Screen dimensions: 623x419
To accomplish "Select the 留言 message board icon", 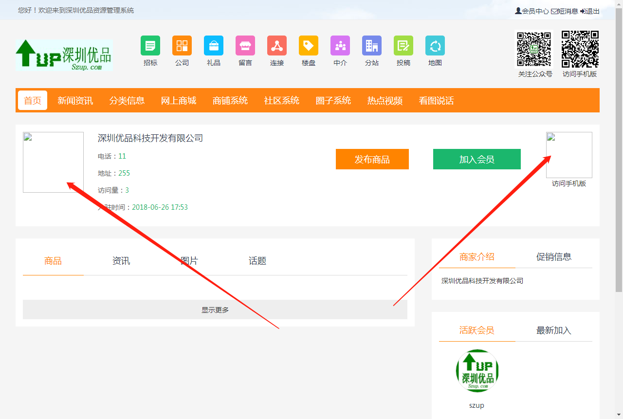I will click(x=245, y=46).
